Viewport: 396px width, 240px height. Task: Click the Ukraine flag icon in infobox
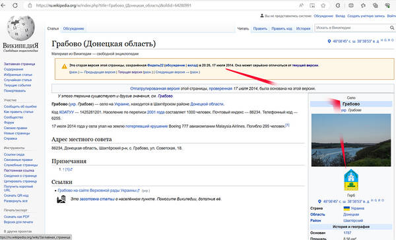(346, 208)
